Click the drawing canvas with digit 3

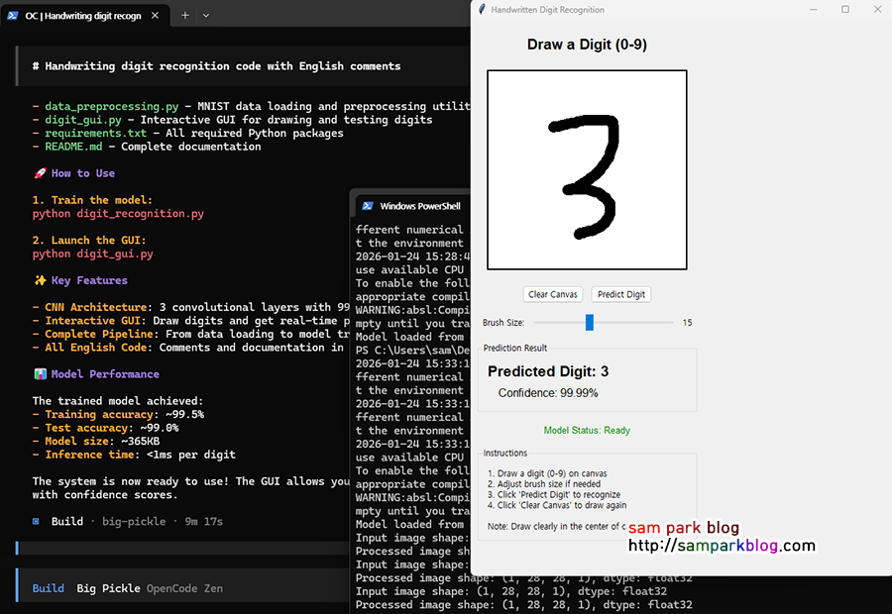pyautogui.click(x=587, y=170)
